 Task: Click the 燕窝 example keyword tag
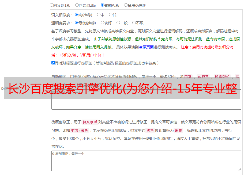(x=188, y=77)
